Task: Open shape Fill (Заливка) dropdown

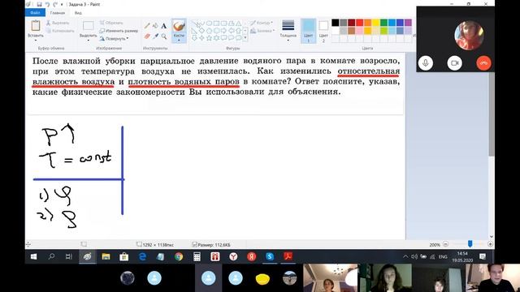Action: pos(262,31)
